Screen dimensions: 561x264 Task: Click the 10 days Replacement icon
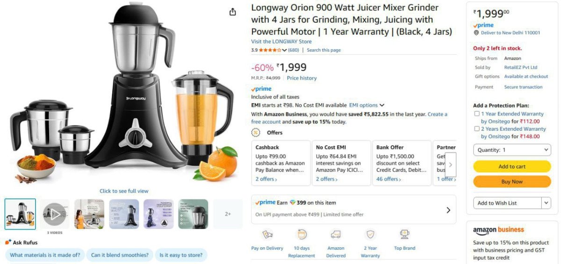(x=302, y=234)
